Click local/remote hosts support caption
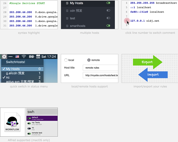The image size is (178, 142). [90, 87]
